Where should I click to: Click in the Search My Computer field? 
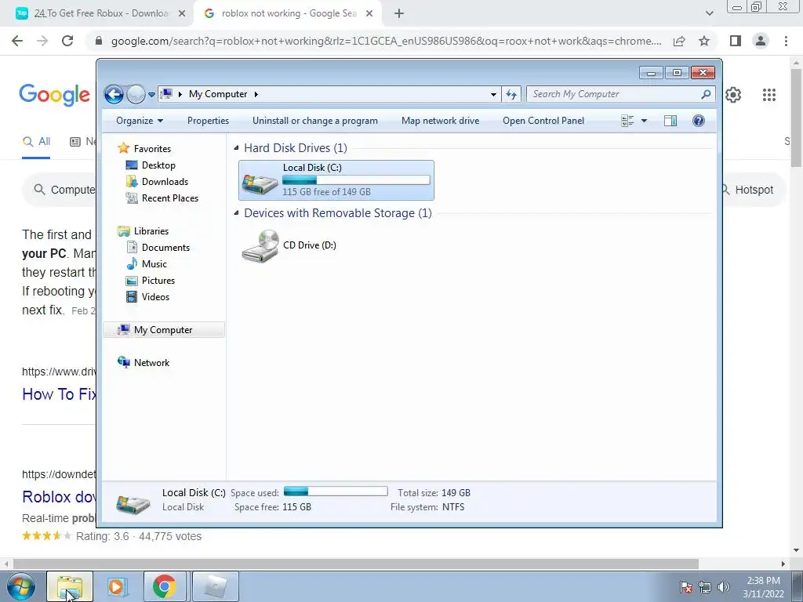(x=620, y=94)
